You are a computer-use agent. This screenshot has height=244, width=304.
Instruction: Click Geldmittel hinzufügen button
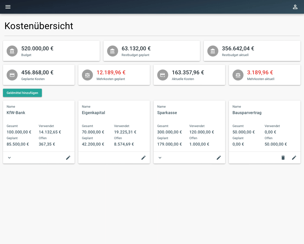tap(22, 93)
